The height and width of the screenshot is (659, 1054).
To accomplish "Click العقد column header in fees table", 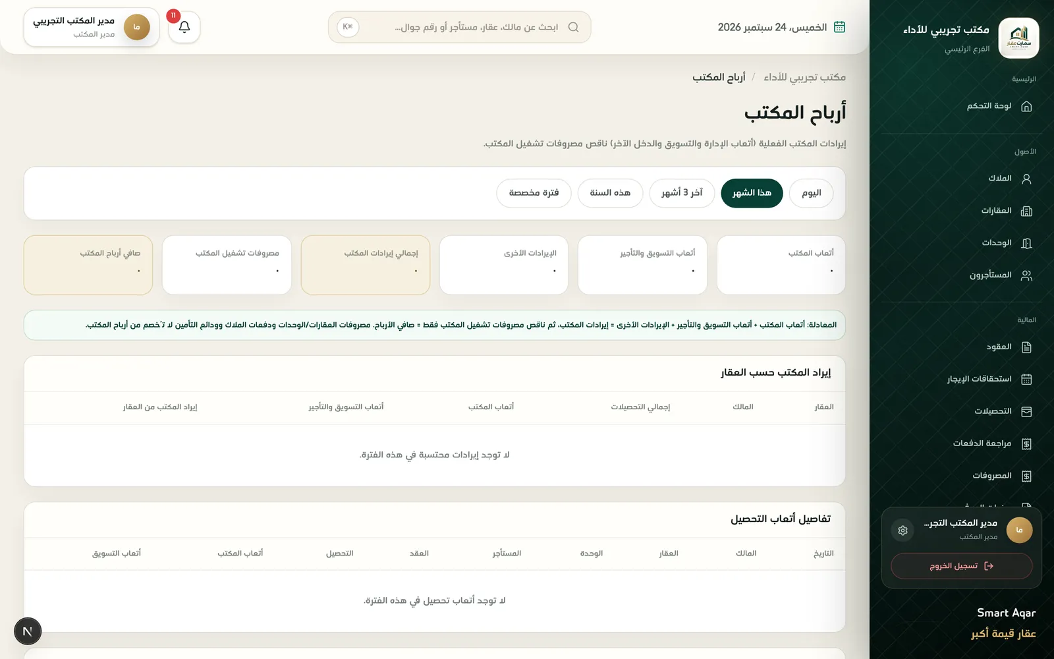I will click(x=419, y=554).
